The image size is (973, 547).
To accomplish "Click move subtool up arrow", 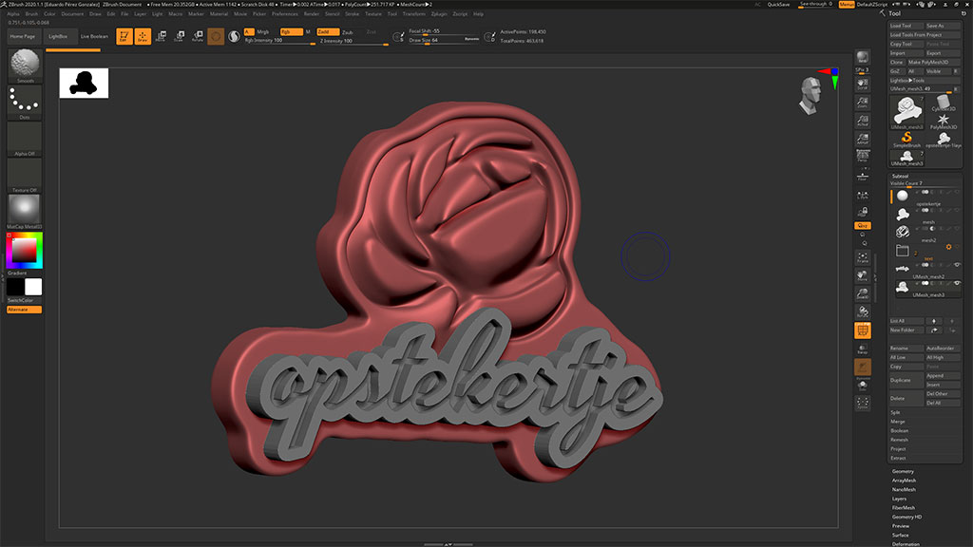I will (x=934, y=321).
